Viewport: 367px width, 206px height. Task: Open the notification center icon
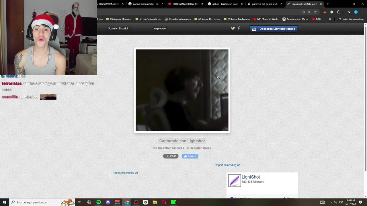[361, 202]
